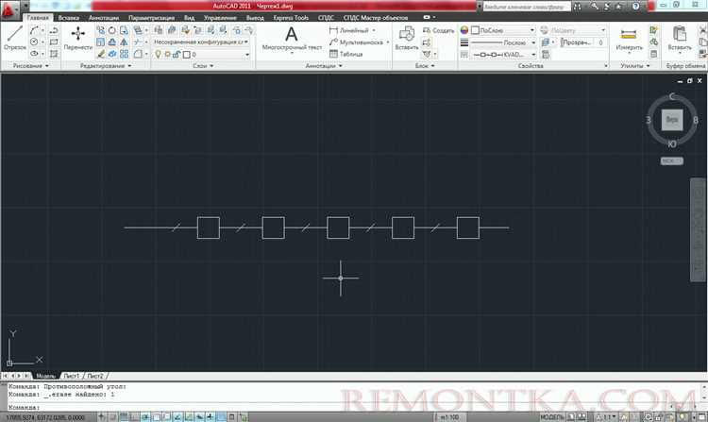Click the binoculars search icon
Image resolution: width=708 pixels, height=422 pixels.
coord(577,7)
